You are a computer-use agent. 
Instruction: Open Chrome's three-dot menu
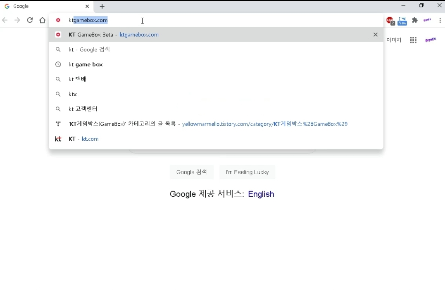[x=440, y=20]
